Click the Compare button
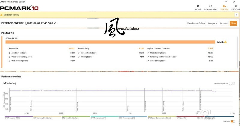The height and width of the screenshot is (126, 240). pyautogui.click(x=212, y=23)
